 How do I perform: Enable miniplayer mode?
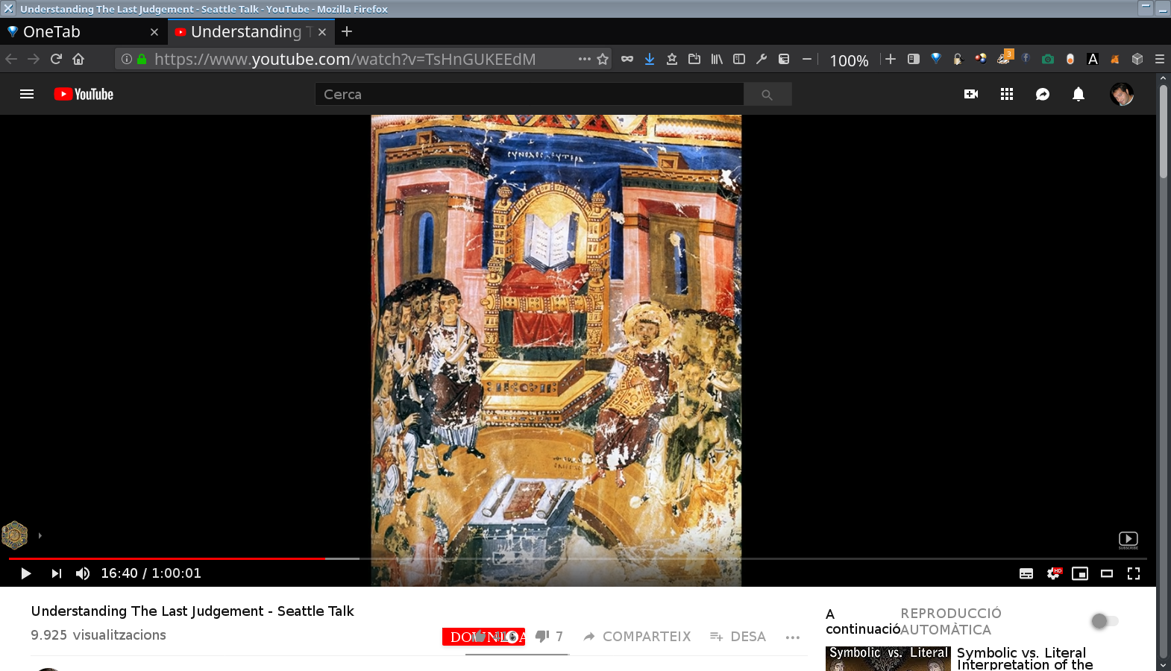coord(1080,573)
